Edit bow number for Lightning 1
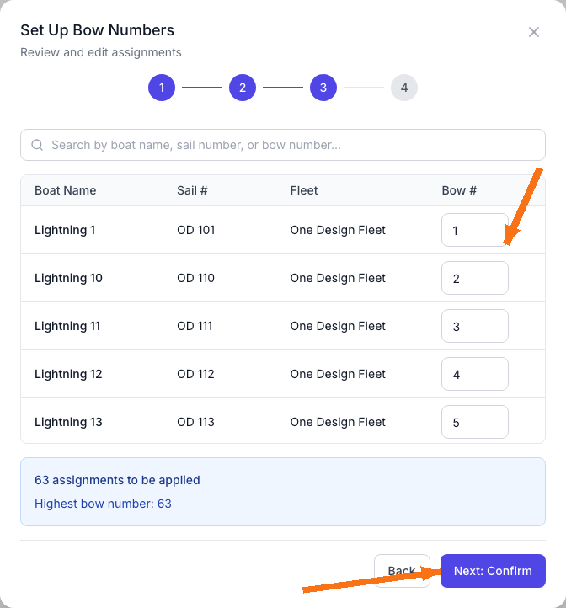 (473, 230)
